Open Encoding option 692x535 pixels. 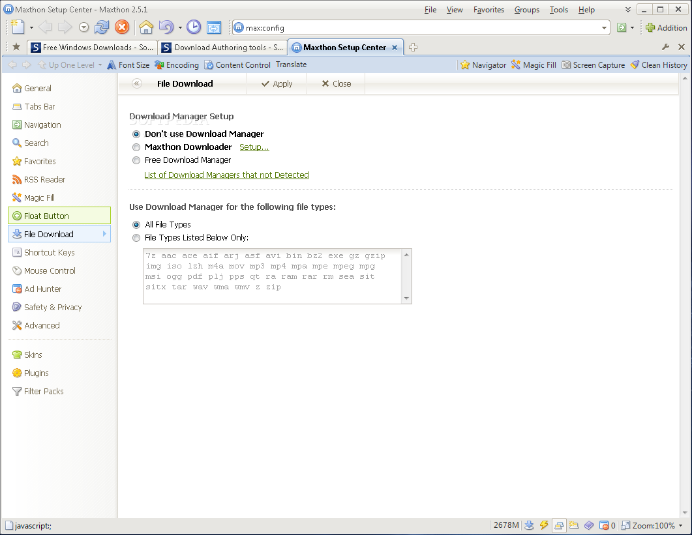pyautogui.click(x=177, y=65)
